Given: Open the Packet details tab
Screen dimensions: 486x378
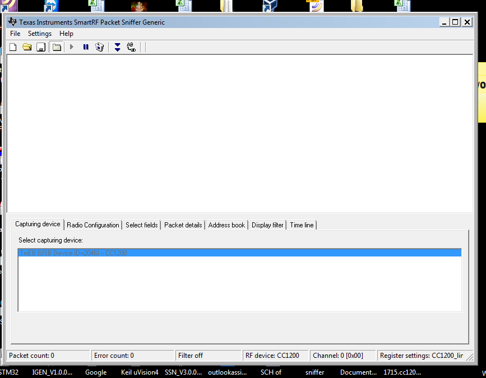Looking at the screenshot, I should point(183,225).
